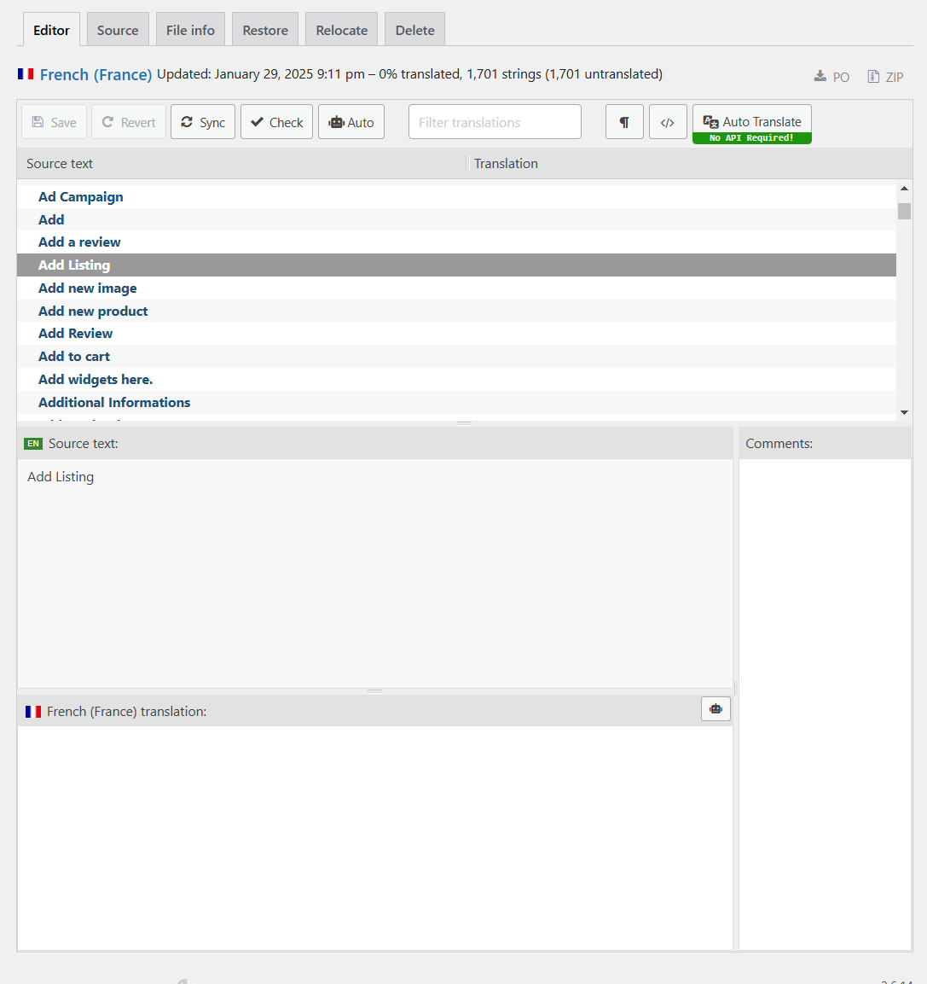
Task: Select the 'Ad Campaign' string row
Action: pyautogui.click(x=81, y=197)
